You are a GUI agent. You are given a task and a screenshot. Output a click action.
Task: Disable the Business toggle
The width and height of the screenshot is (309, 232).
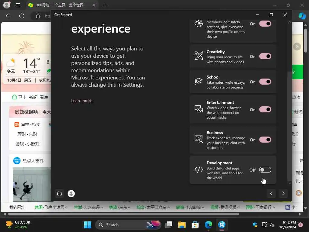[x=265, y=140]
